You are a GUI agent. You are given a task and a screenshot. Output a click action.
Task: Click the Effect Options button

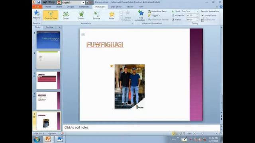point(128,15)
